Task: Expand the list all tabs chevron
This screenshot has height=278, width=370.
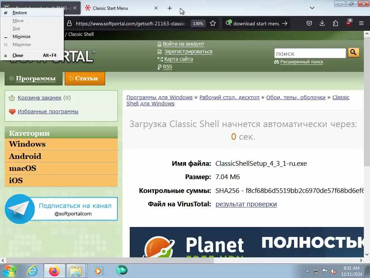Action: pyautogui.click(x=312, y=8)
